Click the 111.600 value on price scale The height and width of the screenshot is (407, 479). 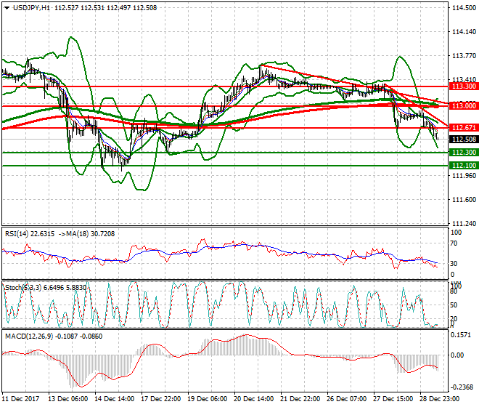(462, 199)
